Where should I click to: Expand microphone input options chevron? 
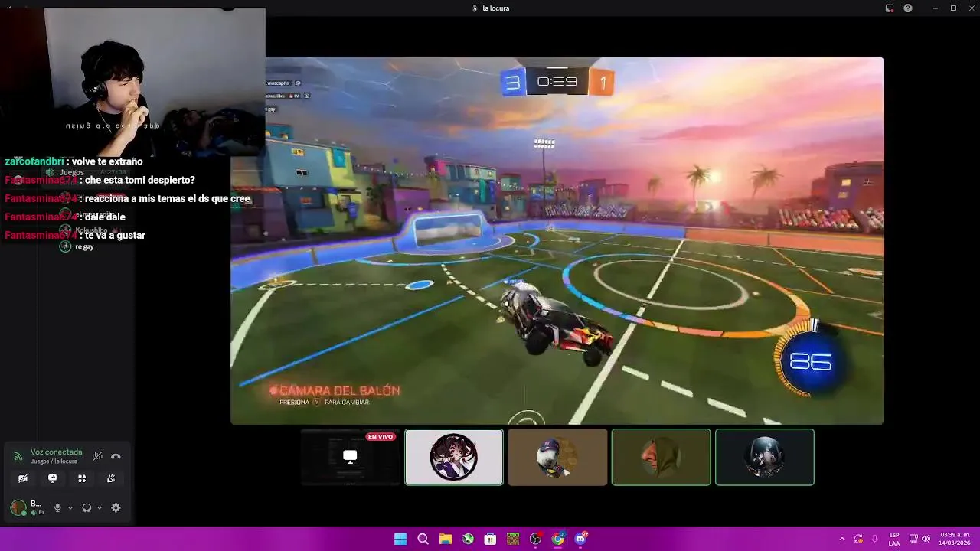70,507
